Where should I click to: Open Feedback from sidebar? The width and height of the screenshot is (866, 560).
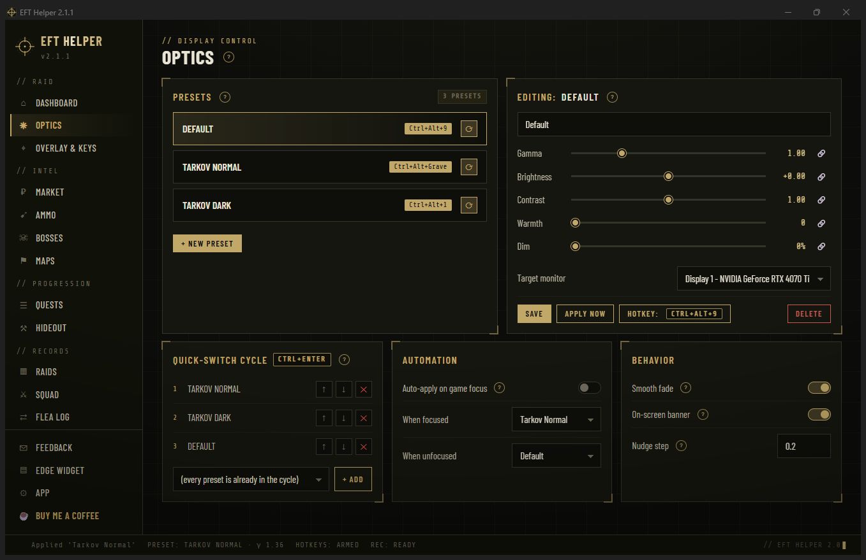point(74,448)
